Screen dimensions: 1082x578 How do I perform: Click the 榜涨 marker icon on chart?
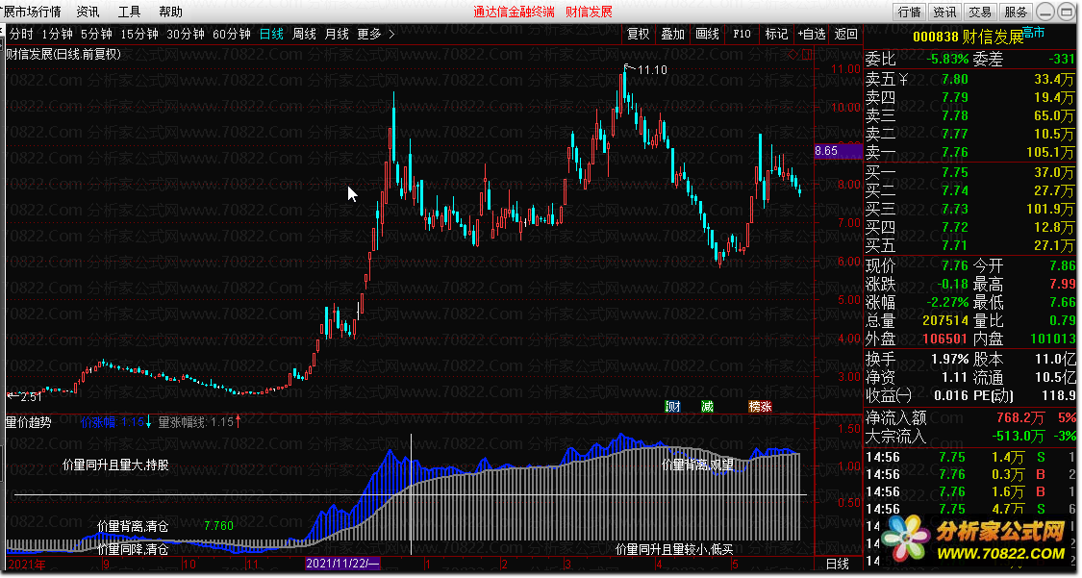pyautogui.click(x=761, y=406)
